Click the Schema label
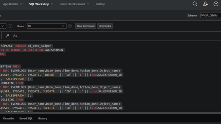221x124 pixels. 192,15
